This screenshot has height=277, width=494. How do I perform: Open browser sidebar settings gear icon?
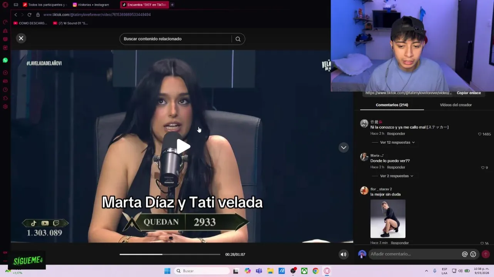point(5,107)
